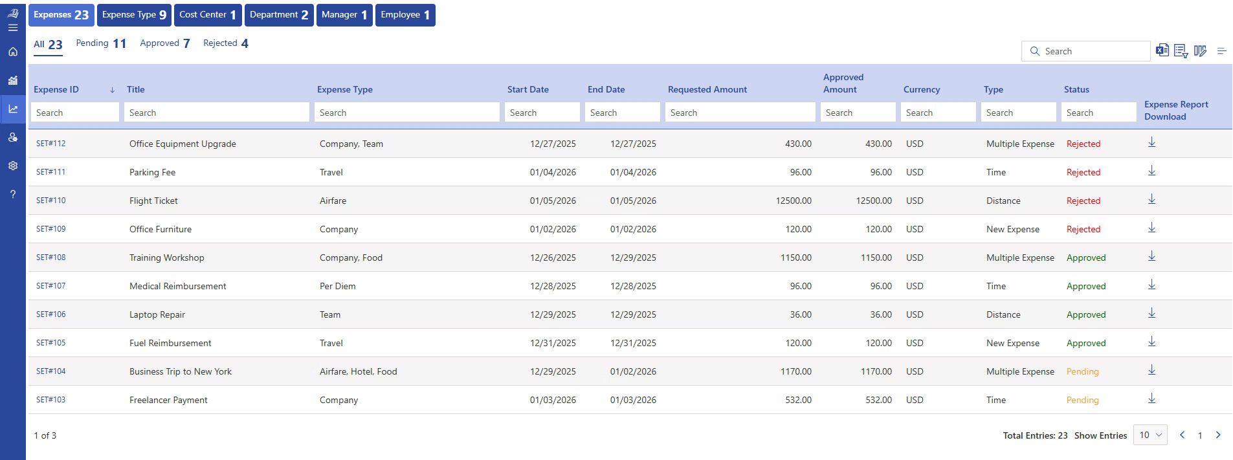Open the bar chart dashboard icon
Image resolution: width=1233 pixels, height=460 pixels.
coord(13,80)
